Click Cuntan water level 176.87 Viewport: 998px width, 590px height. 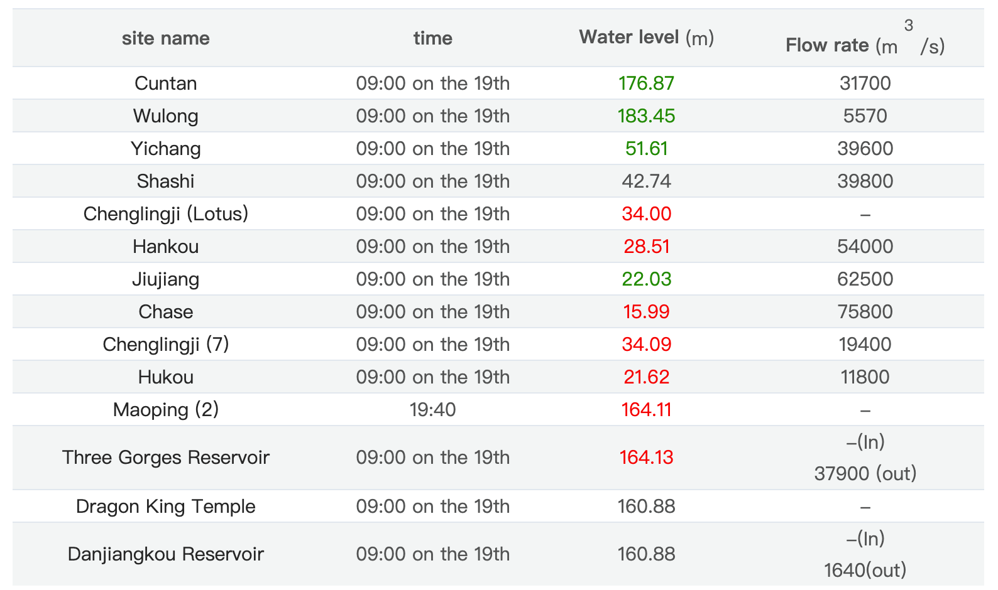[647, 83]
